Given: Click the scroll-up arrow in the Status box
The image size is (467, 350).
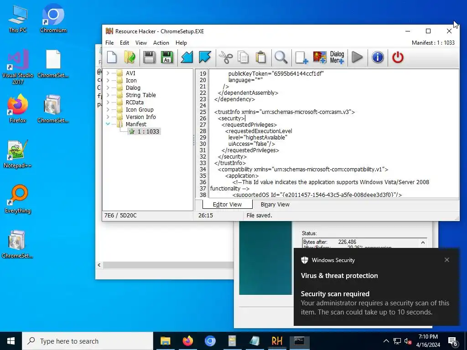Looking at the screenshot, I should [423, 242].
